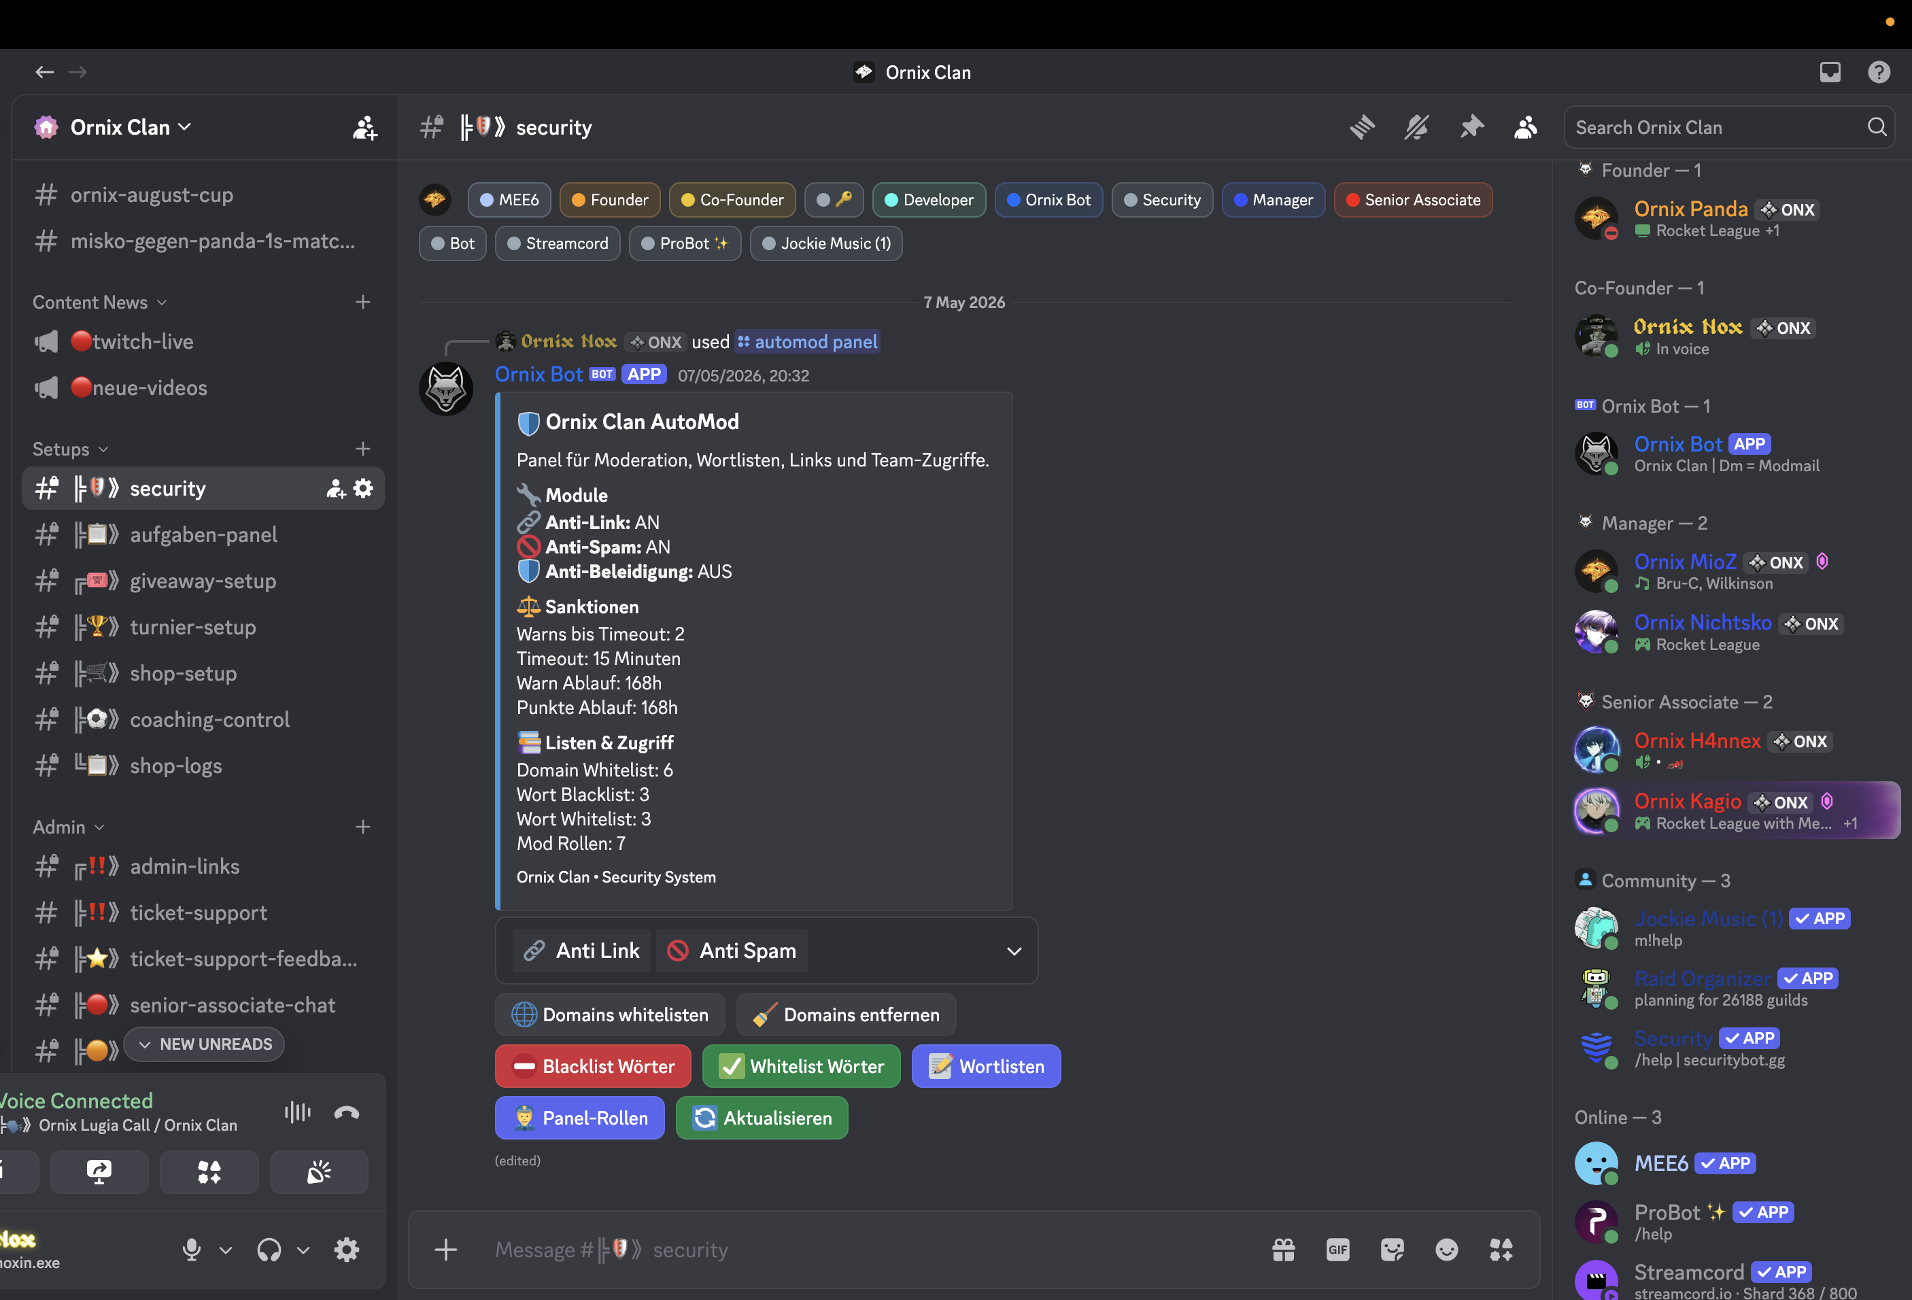Open Ornix Bot avatar in message
The width and height of the screenshot is (1912, 1300).
point(446,388)
